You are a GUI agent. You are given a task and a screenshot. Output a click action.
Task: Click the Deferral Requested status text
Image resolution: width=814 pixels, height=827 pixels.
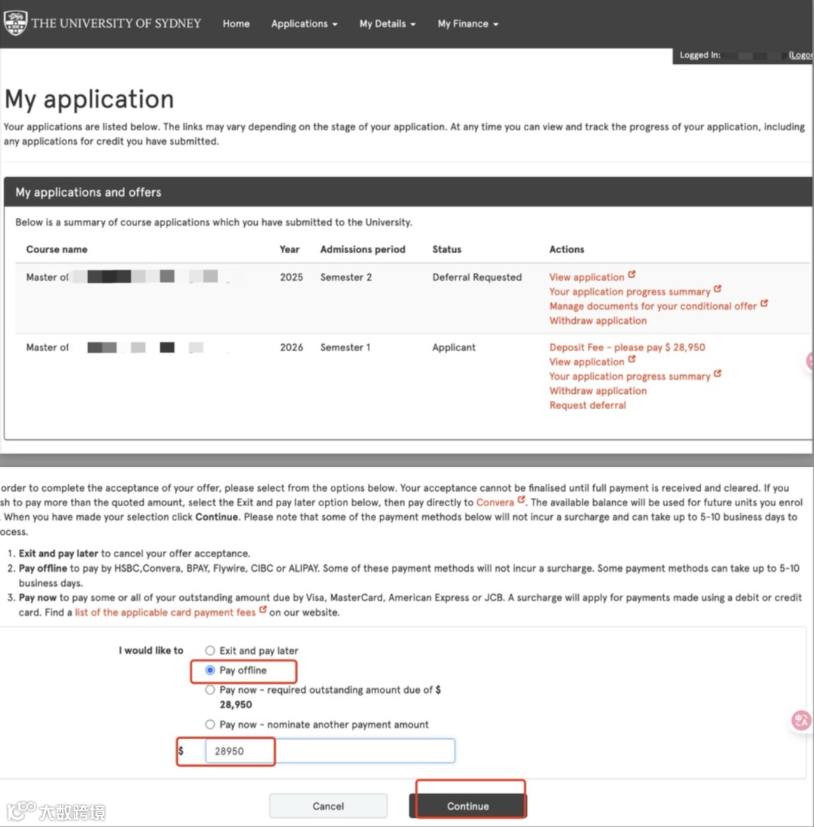[476, 277]
